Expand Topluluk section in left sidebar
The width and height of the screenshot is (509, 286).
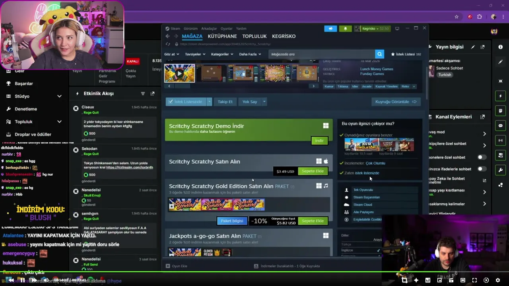click(x=59, y=122)
